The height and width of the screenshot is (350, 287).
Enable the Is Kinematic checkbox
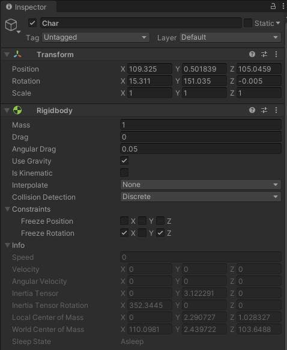(x=124, y=173)
